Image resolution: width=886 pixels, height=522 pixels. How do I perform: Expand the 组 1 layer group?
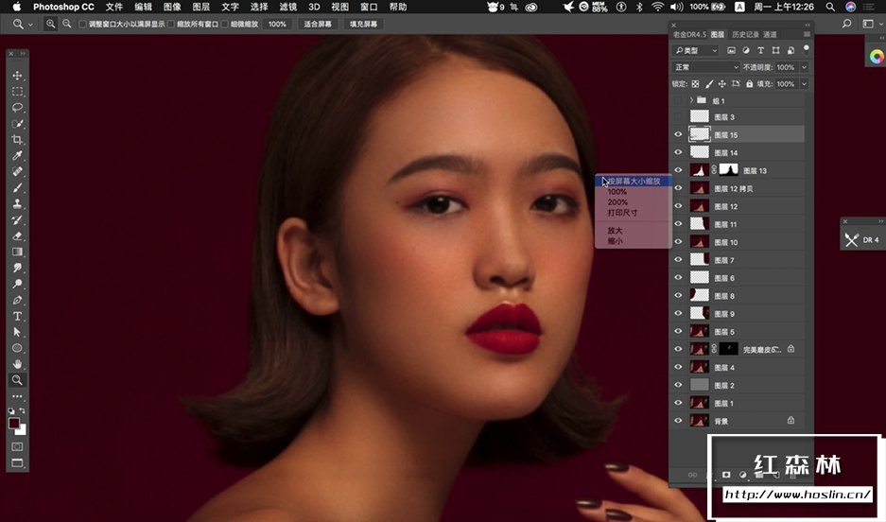click(692, 100)
